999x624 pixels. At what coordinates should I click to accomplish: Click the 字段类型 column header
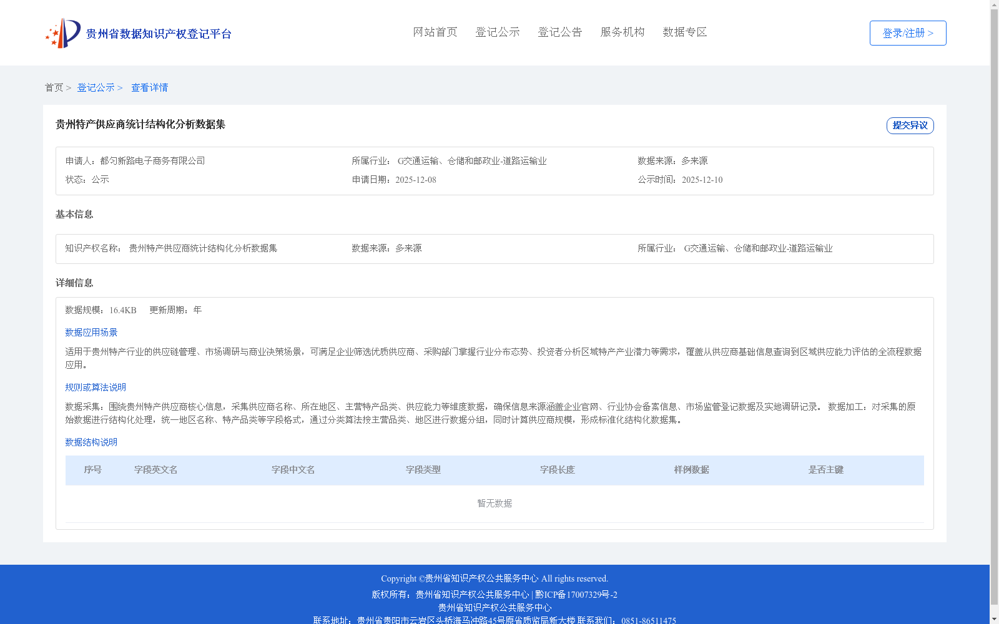[x=423, y=470]
